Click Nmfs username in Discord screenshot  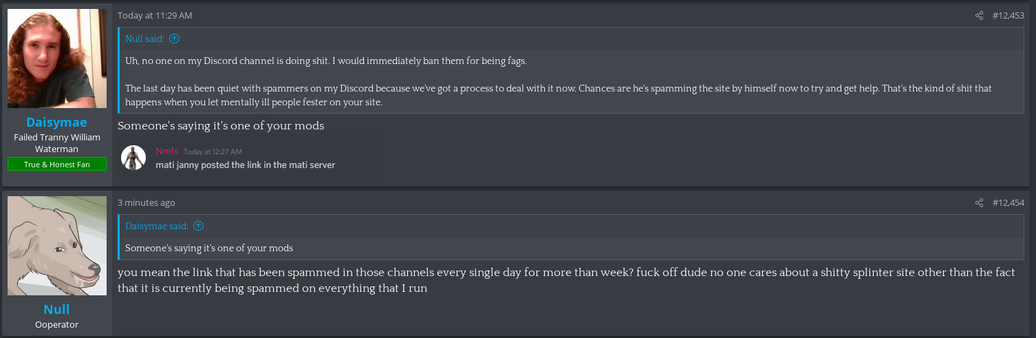click(167, 151)
